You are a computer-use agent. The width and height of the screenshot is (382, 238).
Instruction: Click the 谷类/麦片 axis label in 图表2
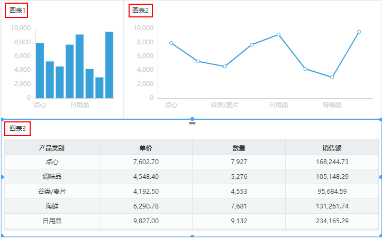coord(225,105)
